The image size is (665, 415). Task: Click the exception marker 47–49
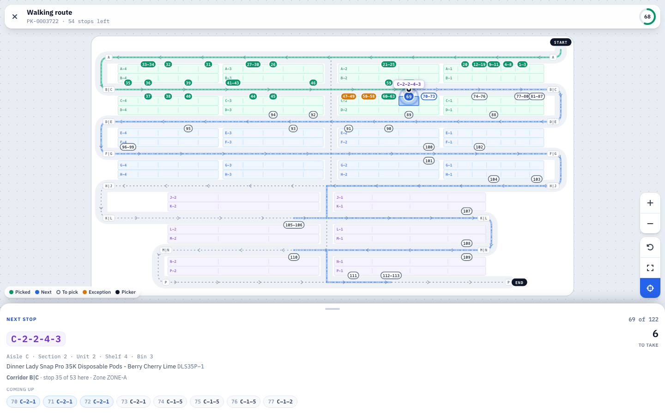[349, 96]
